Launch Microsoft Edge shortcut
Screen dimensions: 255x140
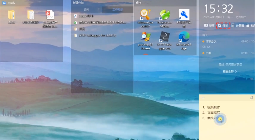coord(184,41)
